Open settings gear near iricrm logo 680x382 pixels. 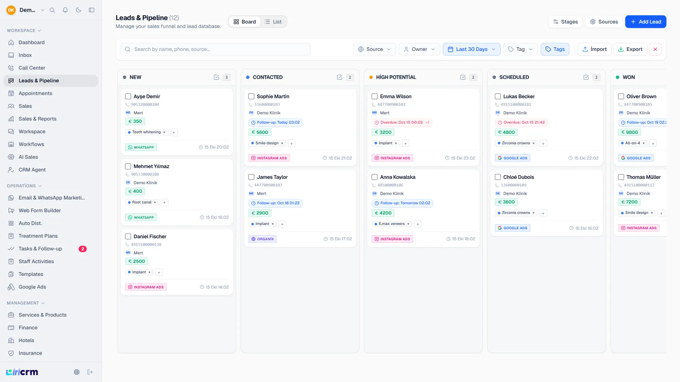(x=76, y=372)
